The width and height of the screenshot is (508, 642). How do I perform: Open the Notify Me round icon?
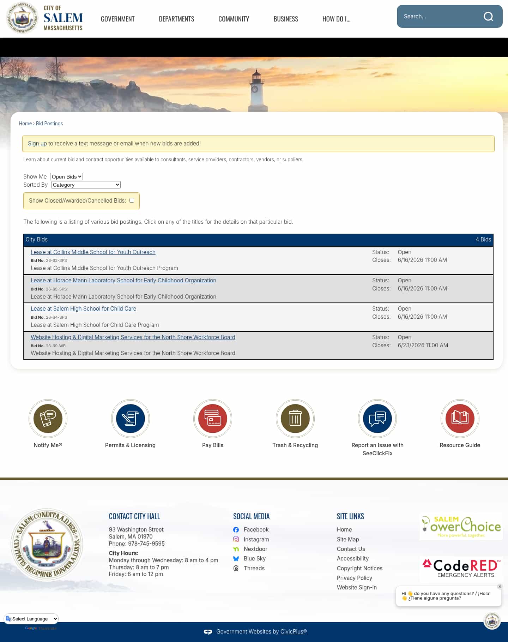coord(48,419)
